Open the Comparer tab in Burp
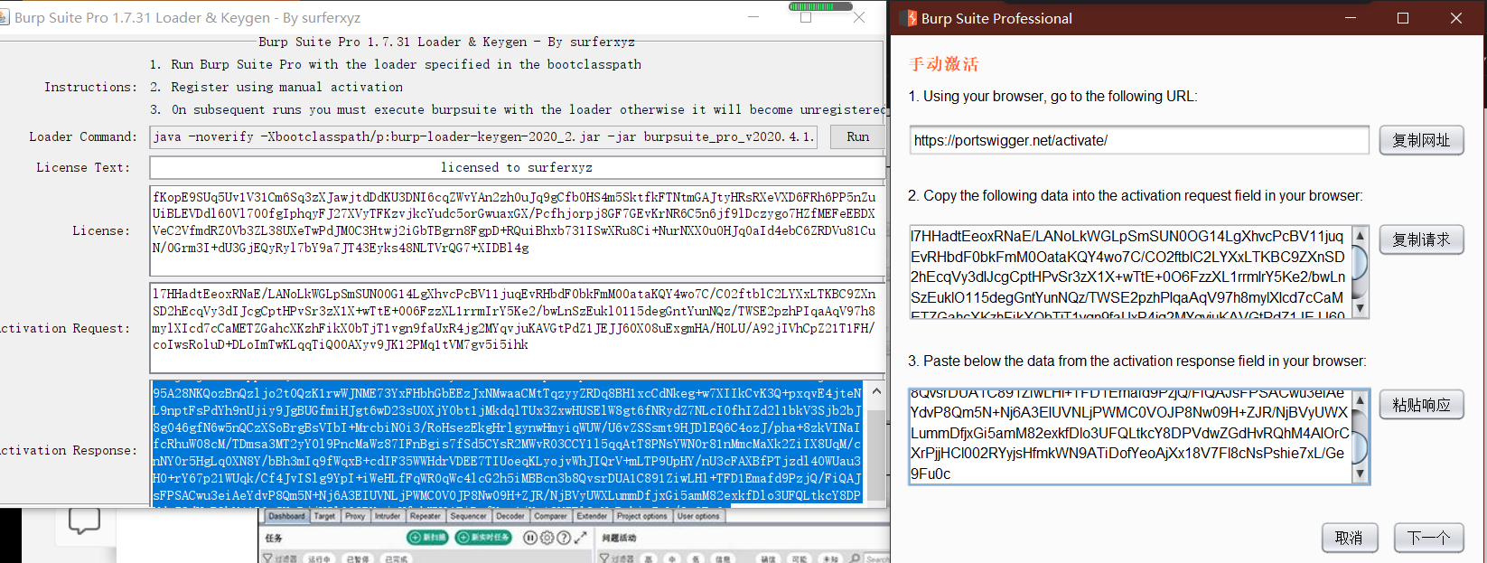This screenshot has height=563, width=1487. [551, 516]
